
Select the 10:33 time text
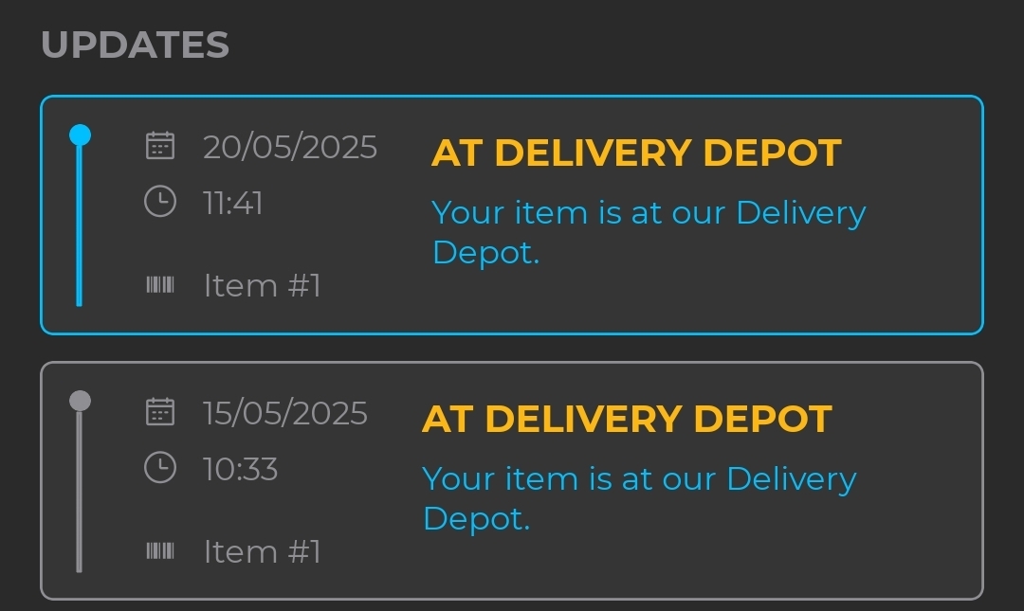click(x=241, y=469)
